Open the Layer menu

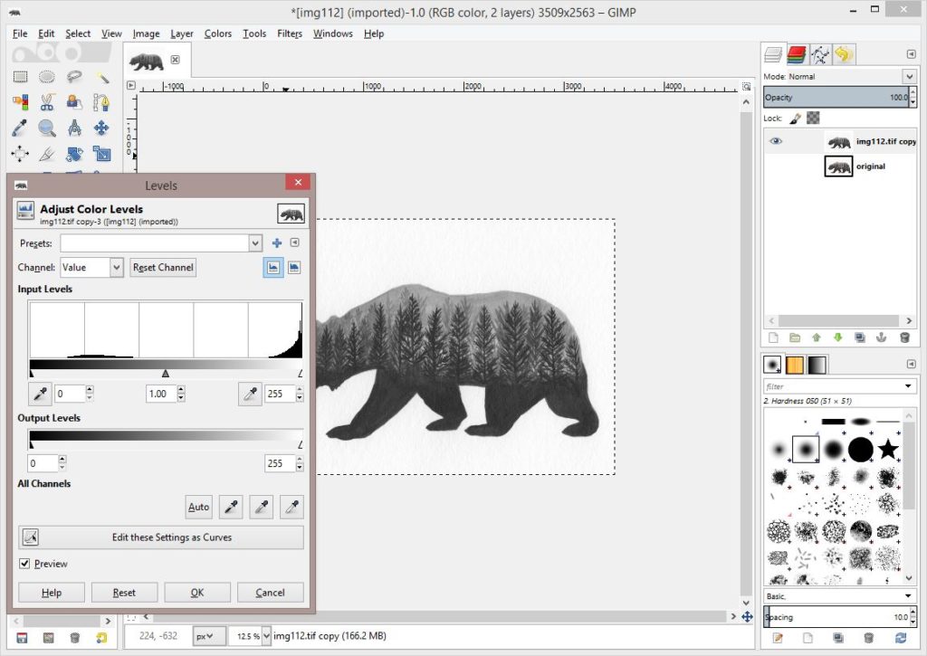(x=181, y=33)
